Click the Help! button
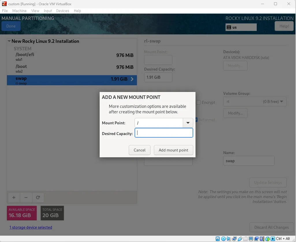Viewport: 296px width, 242px height. [284, 26]
